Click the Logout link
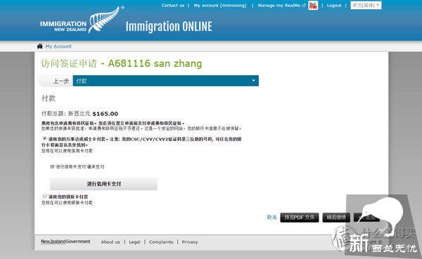Image resolution: width=422 pixels, height=259 pixels. [x=334, y=6]
